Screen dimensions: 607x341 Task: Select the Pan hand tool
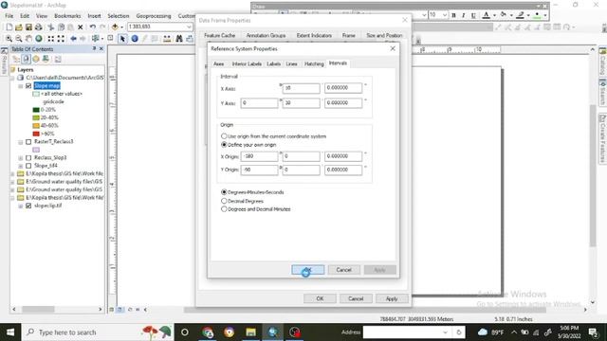point(28,39)
